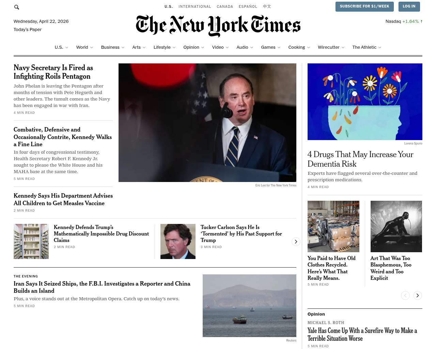Switch to the International edition
This screenshot has width=436, height=349.
click(195, 6)
